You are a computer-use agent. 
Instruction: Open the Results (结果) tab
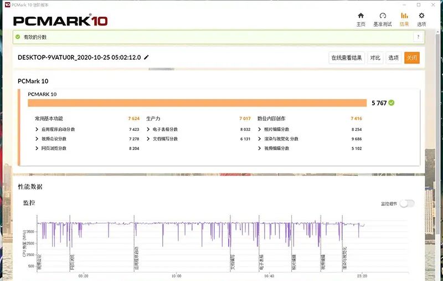click(404, 19)
